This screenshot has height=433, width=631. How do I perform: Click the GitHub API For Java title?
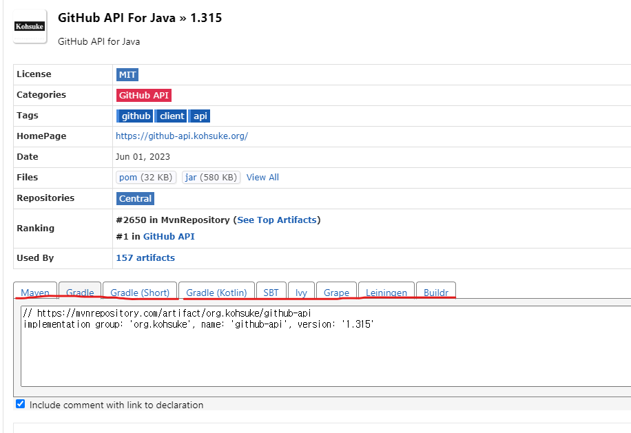click(x=140, y=18)
